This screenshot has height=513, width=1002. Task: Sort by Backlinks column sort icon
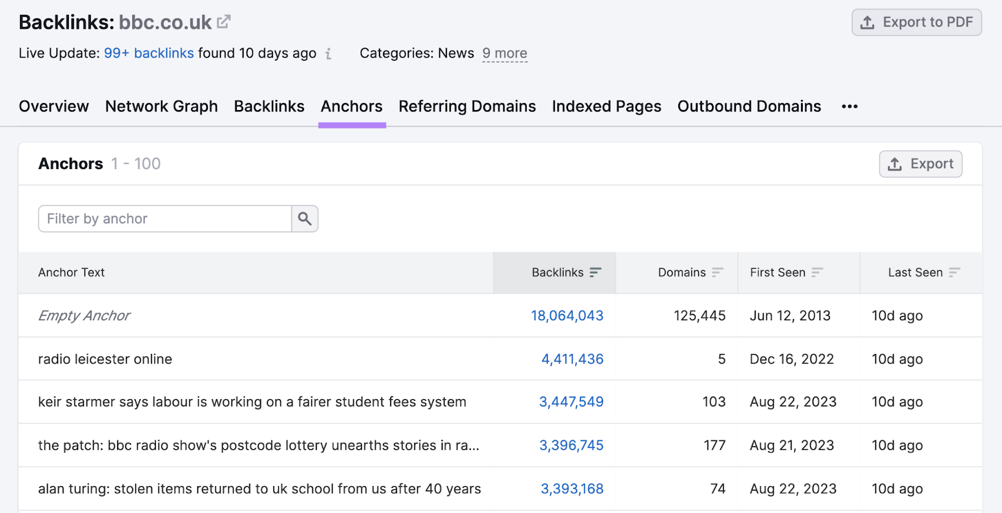pyautogui.click(x=595, y=272)
